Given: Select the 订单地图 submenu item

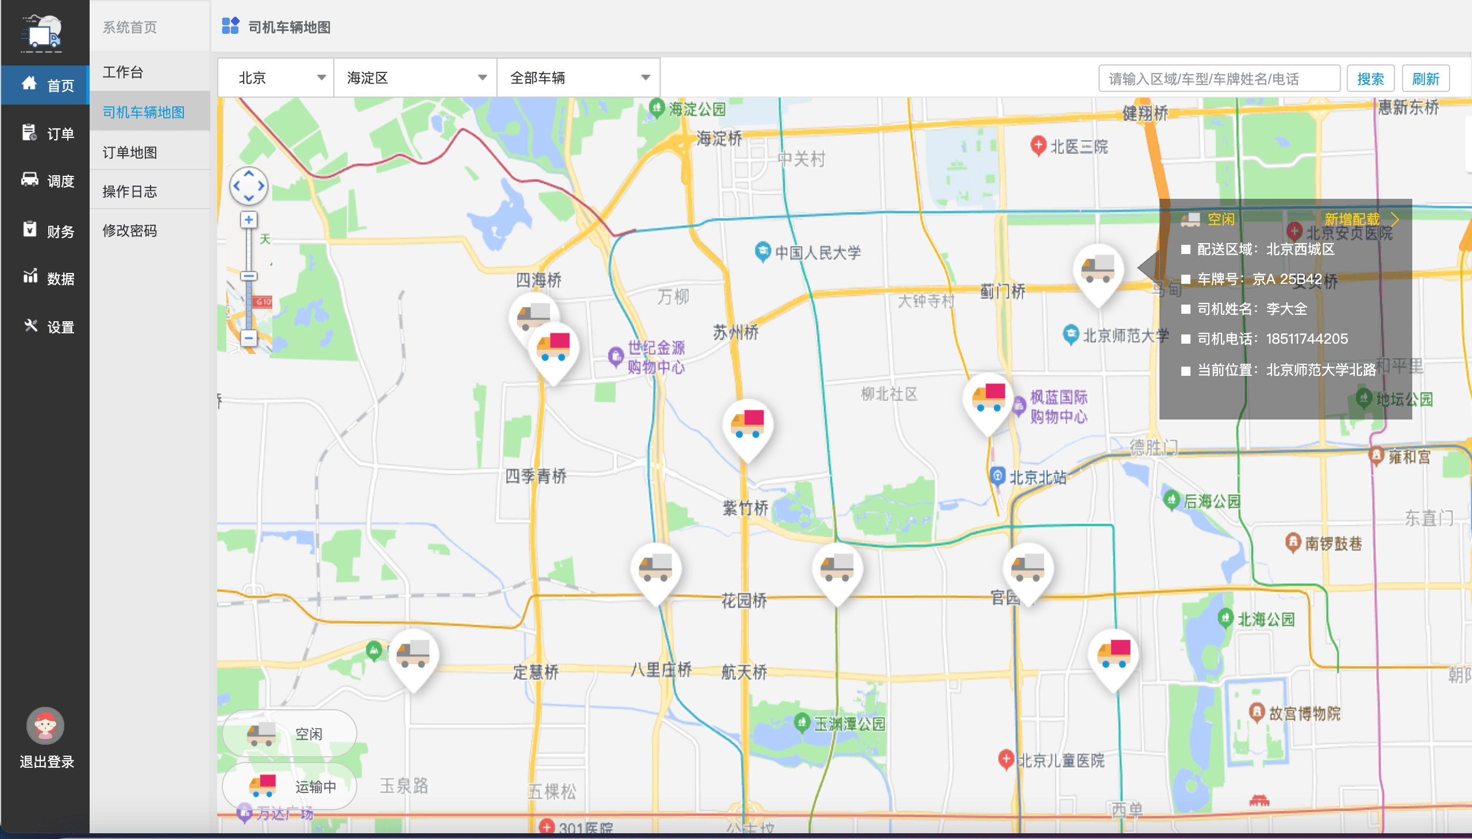Looking at the screenshot, I should point(130,152).
